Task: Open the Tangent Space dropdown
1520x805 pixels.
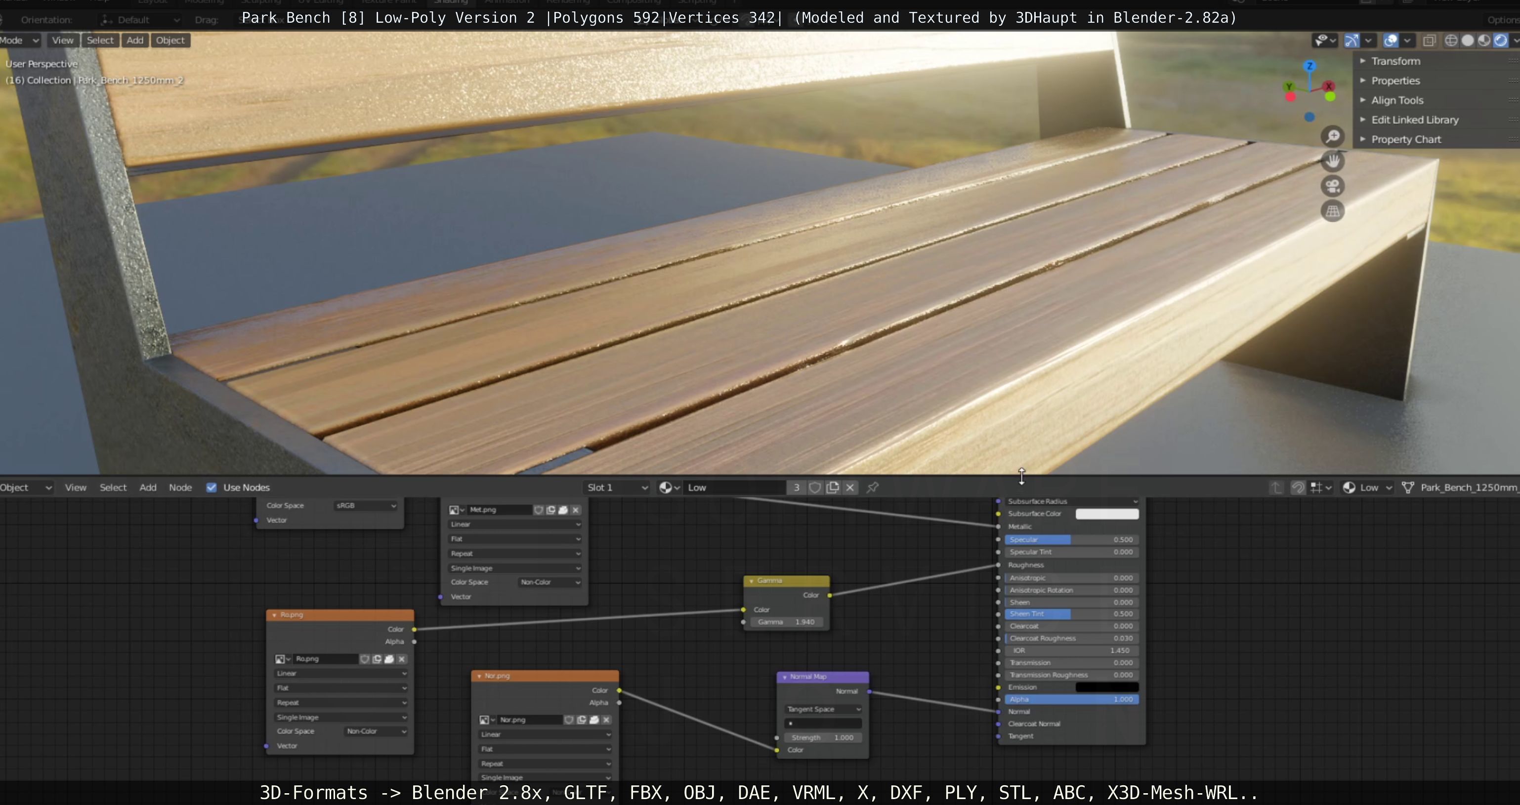Action: pyautogui.click(x=823, y=709)
